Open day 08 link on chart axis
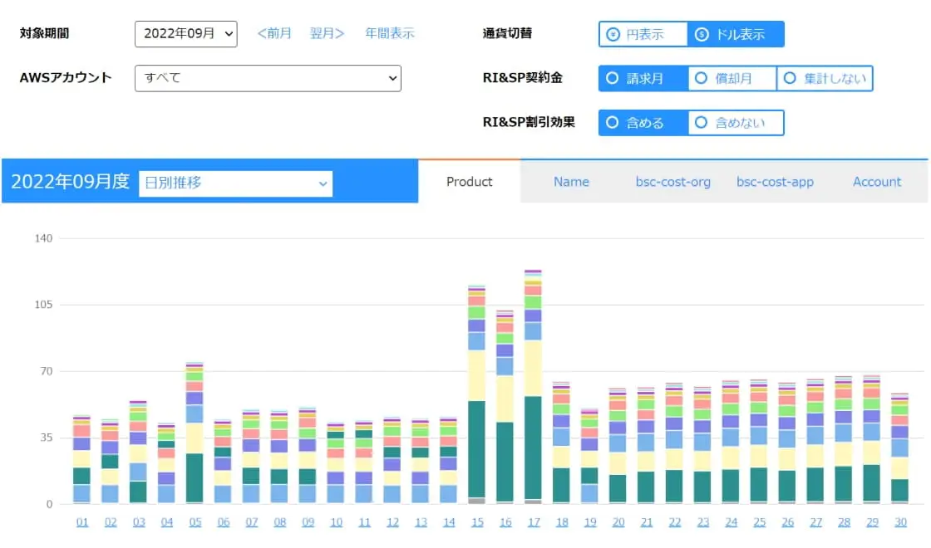Viewport: 931px width, 548px height. pos(279,522)
